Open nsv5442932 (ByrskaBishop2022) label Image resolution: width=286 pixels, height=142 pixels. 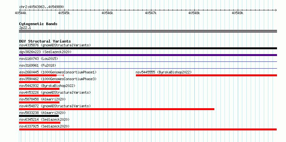(x=47, y=86)
